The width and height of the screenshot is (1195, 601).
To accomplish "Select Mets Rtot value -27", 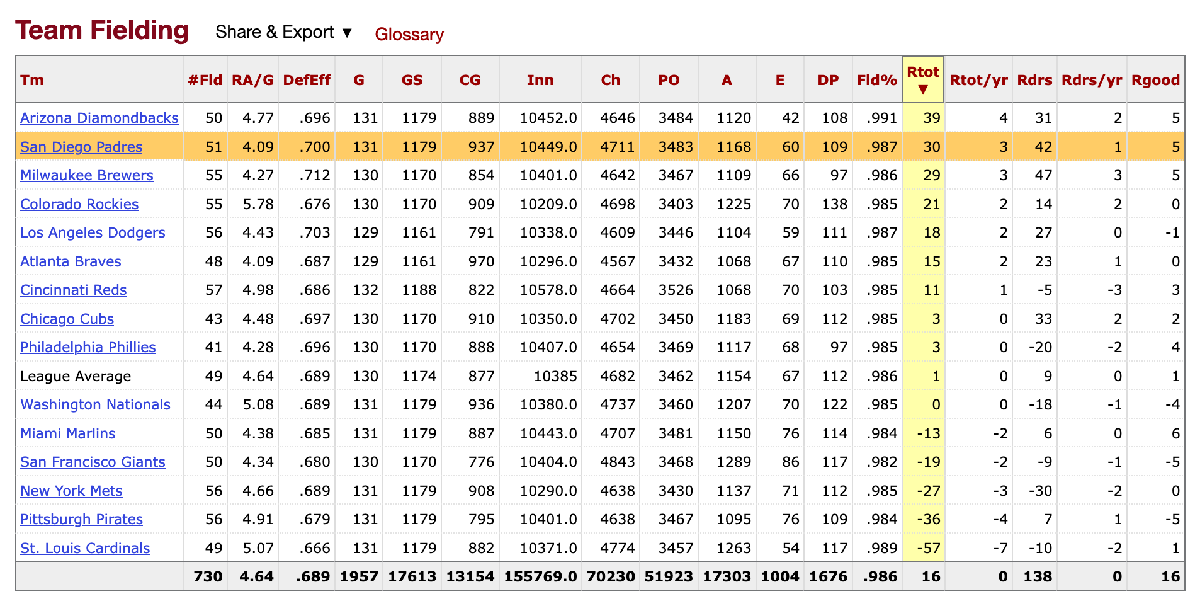I will click(x=928, y=491).
